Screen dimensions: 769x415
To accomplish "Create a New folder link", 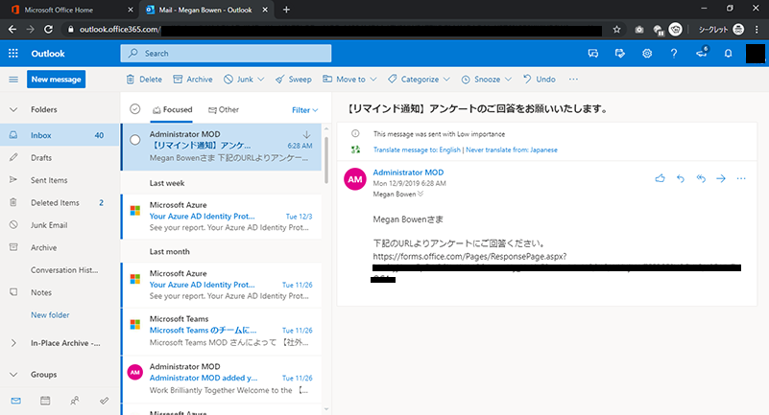I will pos(50,314).
